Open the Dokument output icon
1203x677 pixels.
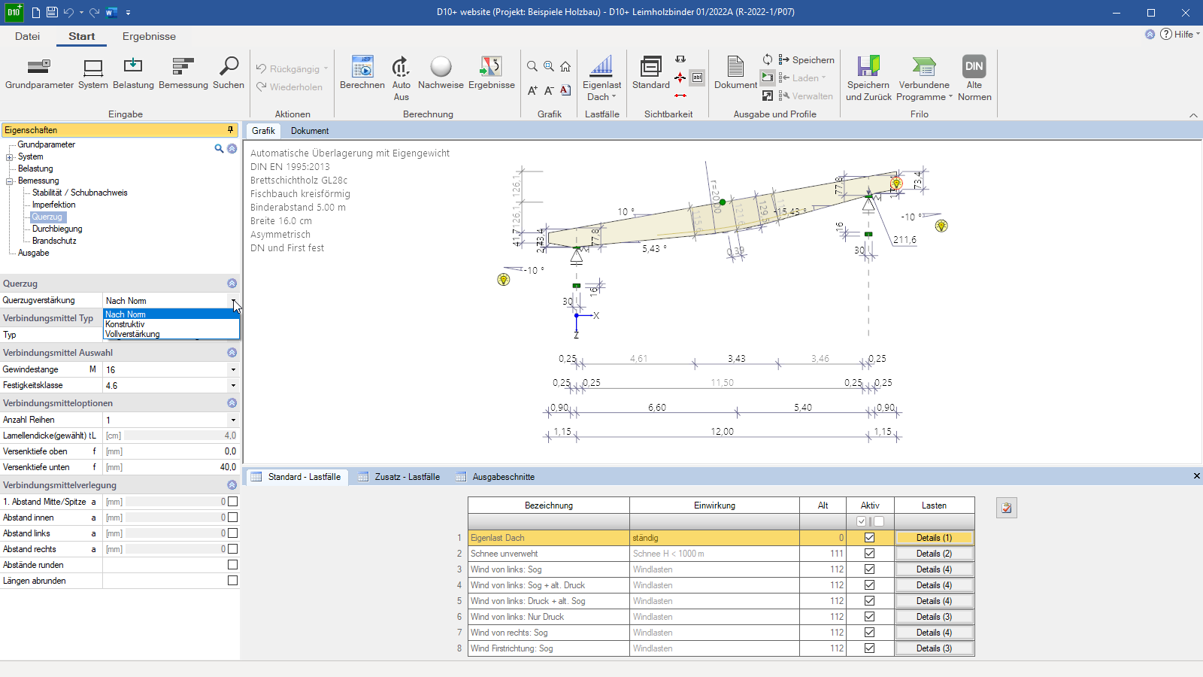coord(735,67)
